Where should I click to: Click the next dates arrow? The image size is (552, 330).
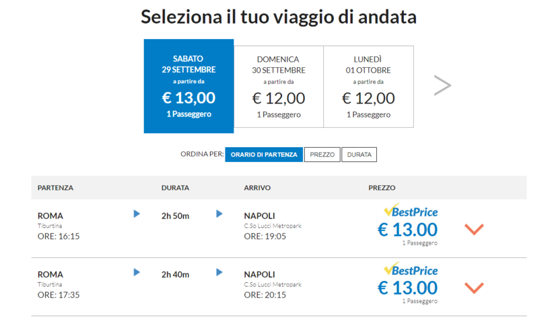(x=442, y=85)
